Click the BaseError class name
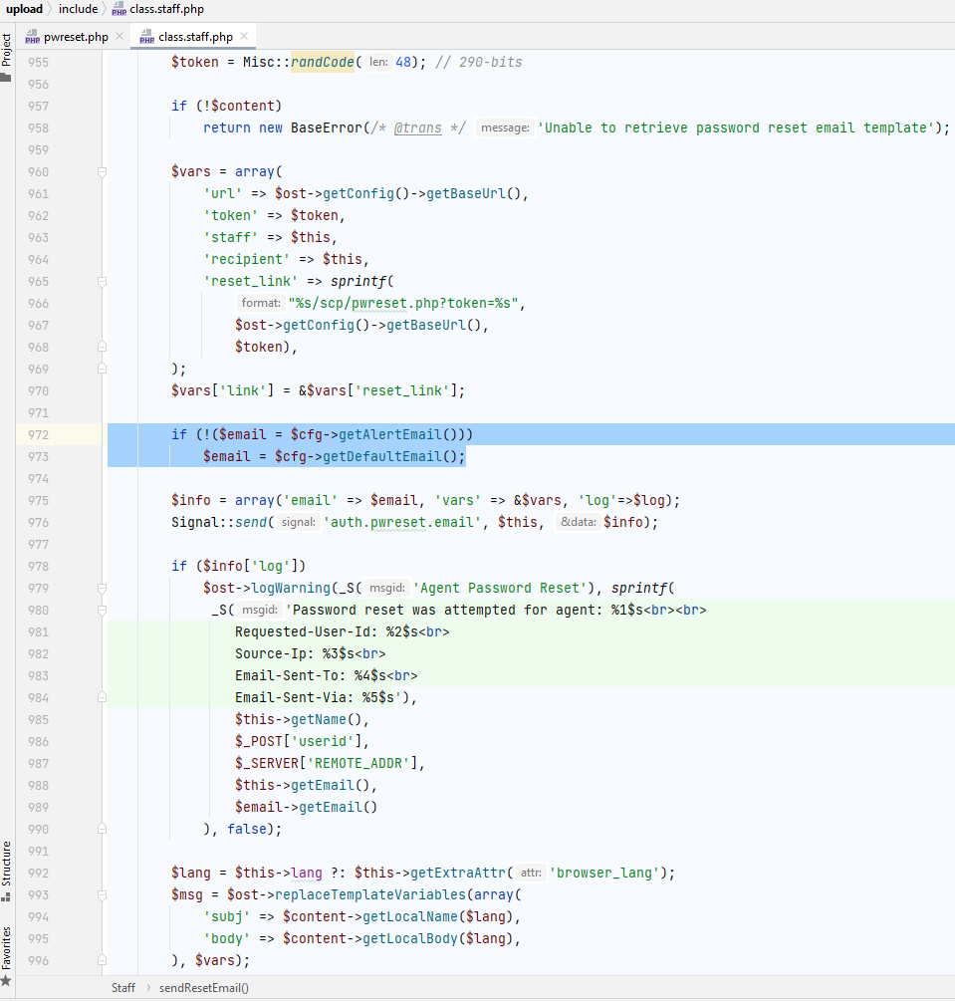The image size is (955, 1001). [x=327, y=127]
